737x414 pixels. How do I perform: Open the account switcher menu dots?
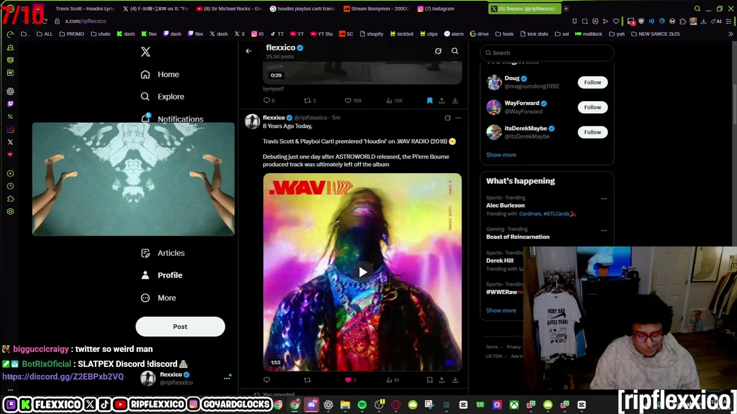pos(227,378)
